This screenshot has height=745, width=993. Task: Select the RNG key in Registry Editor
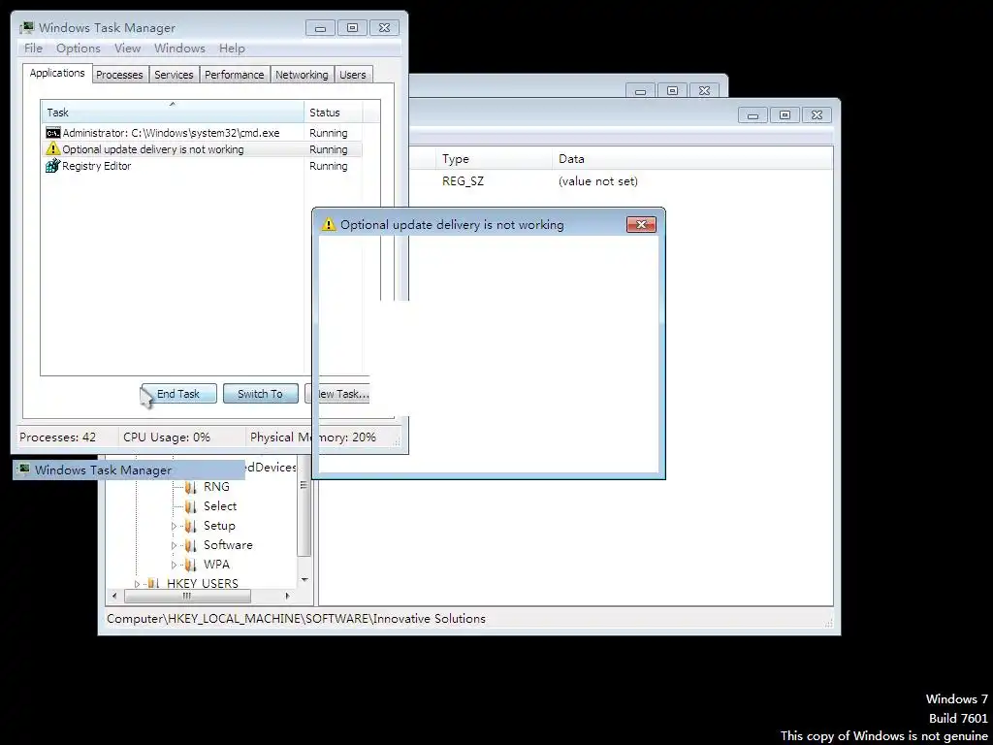(x=216, y=487)
